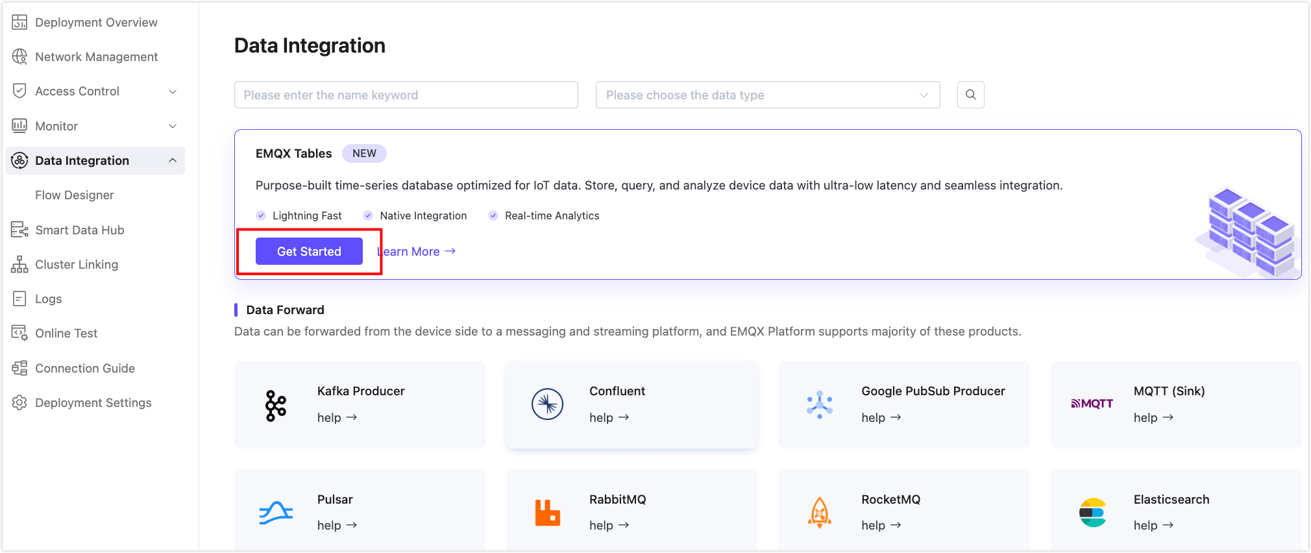The image size is (1311, 553).
Task: Click the Real-time Analytics feature label
Action: pyautogui.click(x=552, y=215)
